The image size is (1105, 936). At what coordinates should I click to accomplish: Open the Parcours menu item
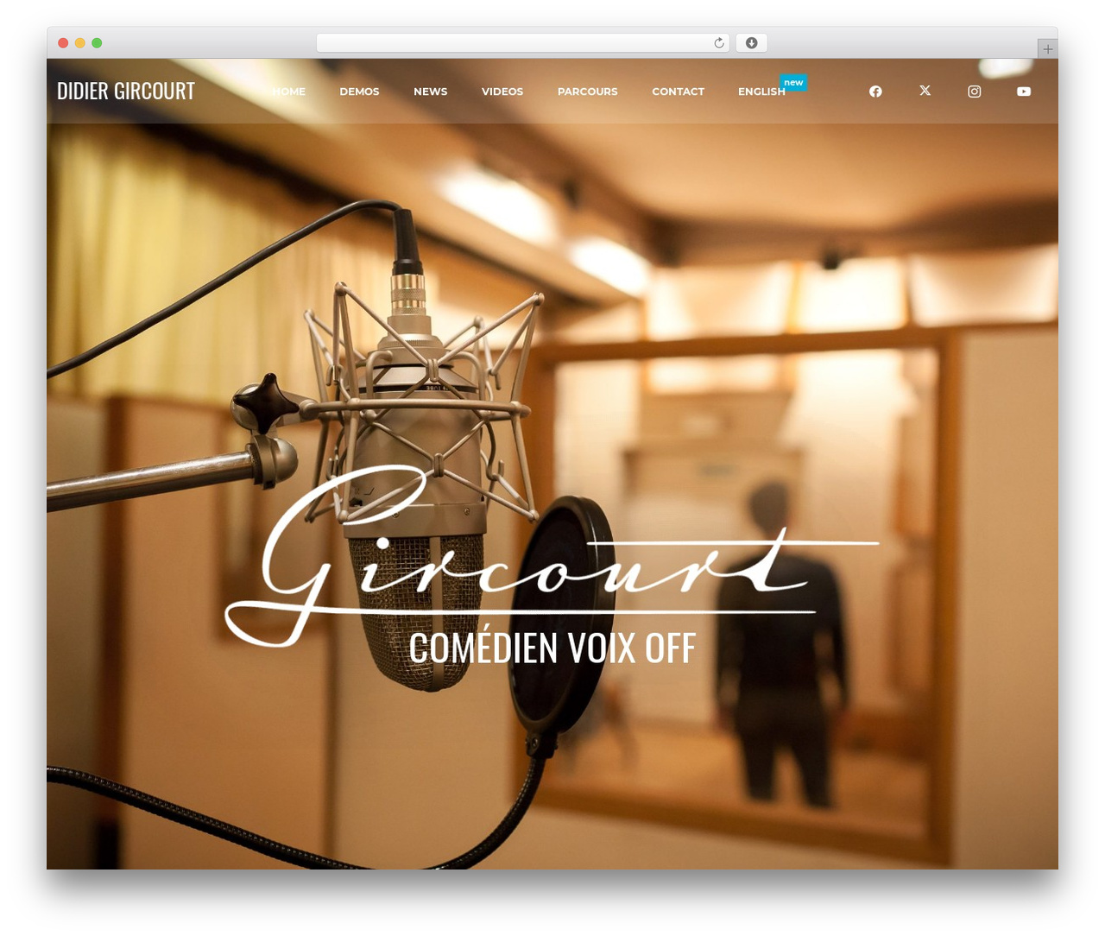[588, 92]
